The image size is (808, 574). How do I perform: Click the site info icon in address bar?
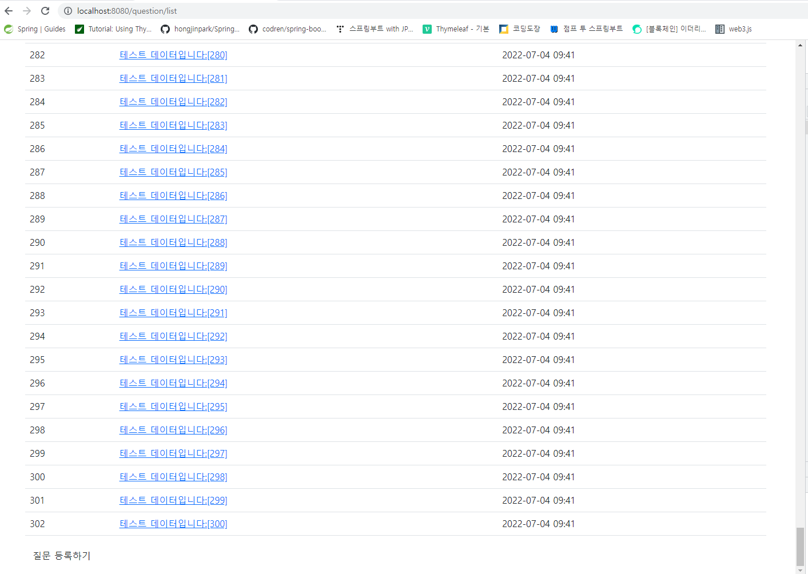pyautogui.click(x=68, y=11)
